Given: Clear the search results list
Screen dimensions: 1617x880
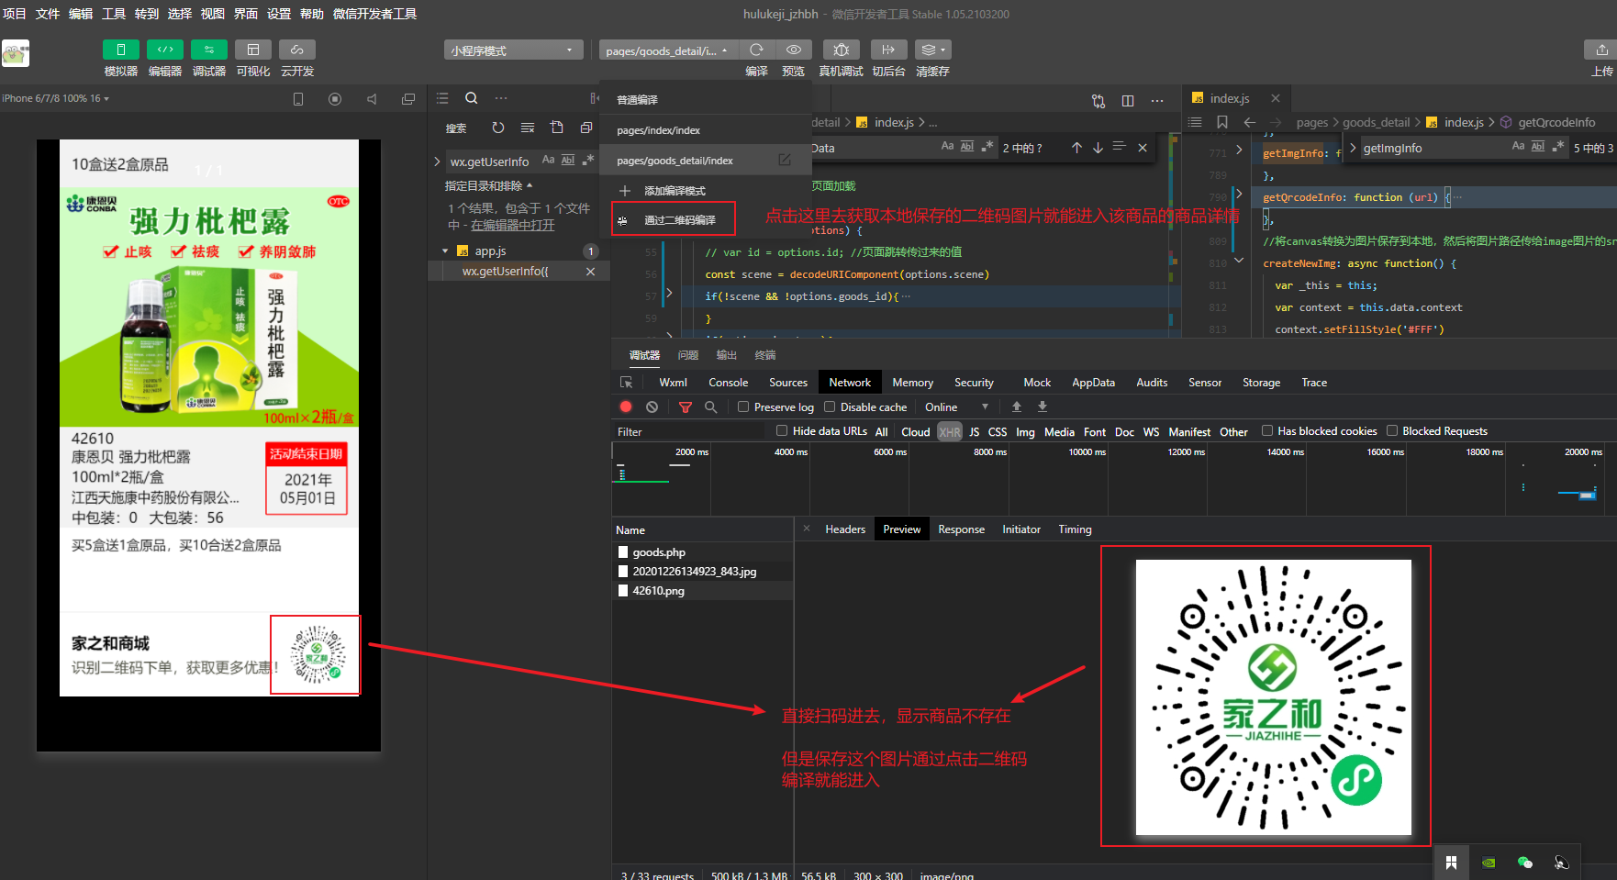Looking at the screenshot, I should coord(528,128).
